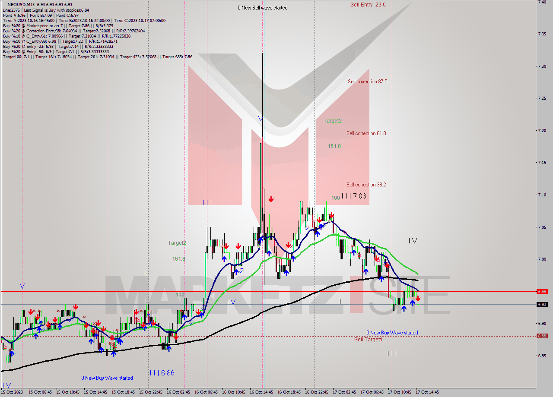
Task: Click the '17 Oct 06:45' time label
Action: pos(372,392)
